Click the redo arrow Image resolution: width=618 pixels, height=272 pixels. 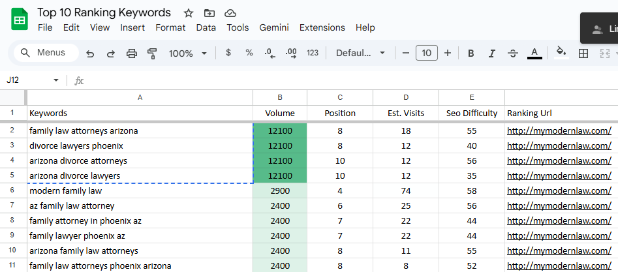click(111, 53)
